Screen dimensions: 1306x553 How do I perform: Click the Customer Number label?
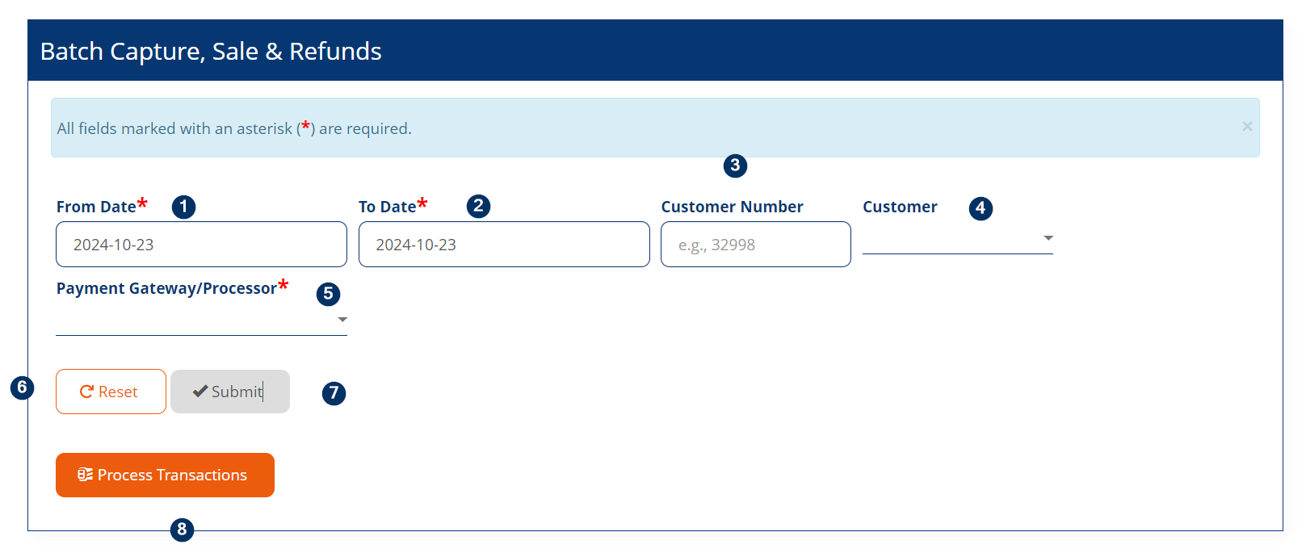(x=732, y=207)
